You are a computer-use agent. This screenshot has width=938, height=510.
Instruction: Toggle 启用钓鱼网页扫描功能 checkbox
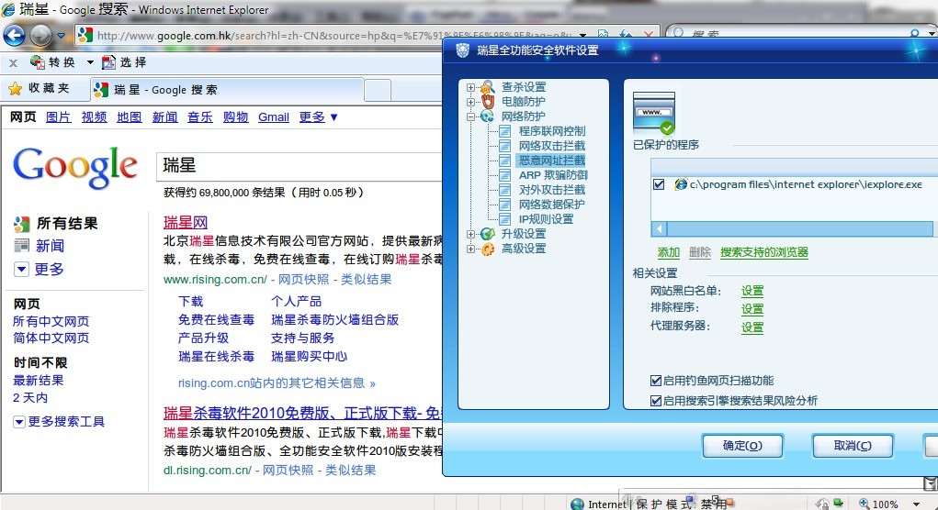656,381
